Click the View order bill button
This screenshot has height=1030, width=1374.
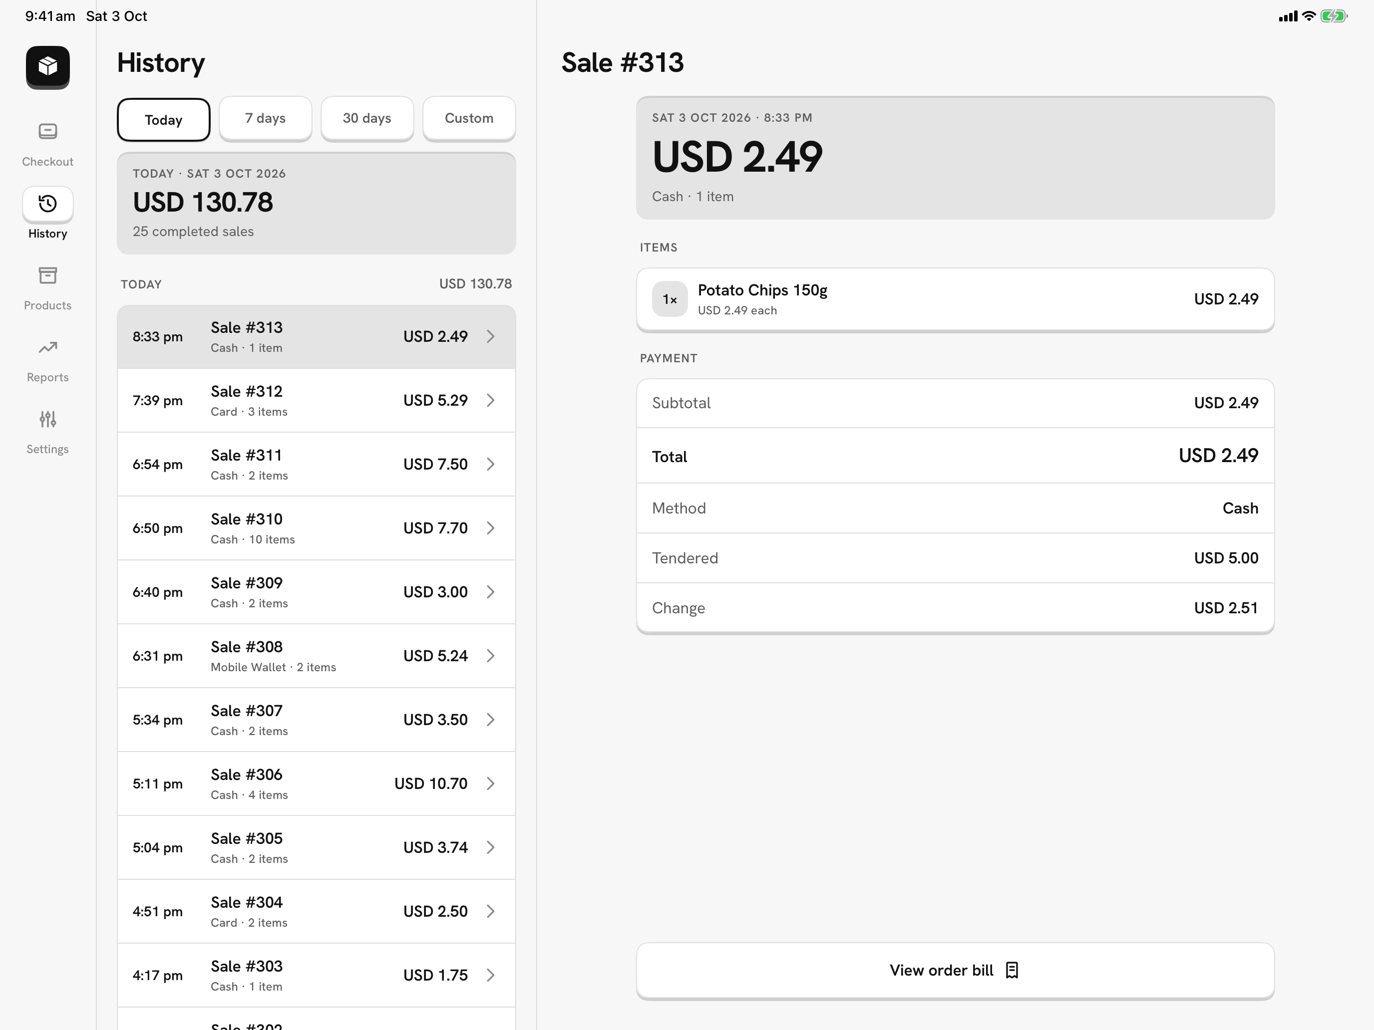click(x=955, y=971)
